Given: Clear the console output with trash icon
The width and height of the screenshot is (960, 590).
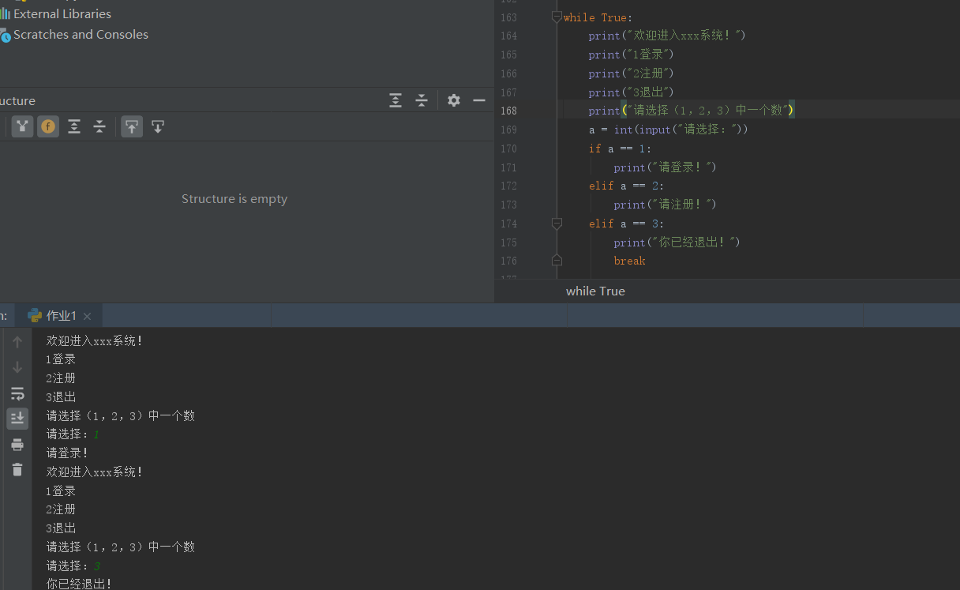Looking at the screenshot, I should [x=17, y=469].
